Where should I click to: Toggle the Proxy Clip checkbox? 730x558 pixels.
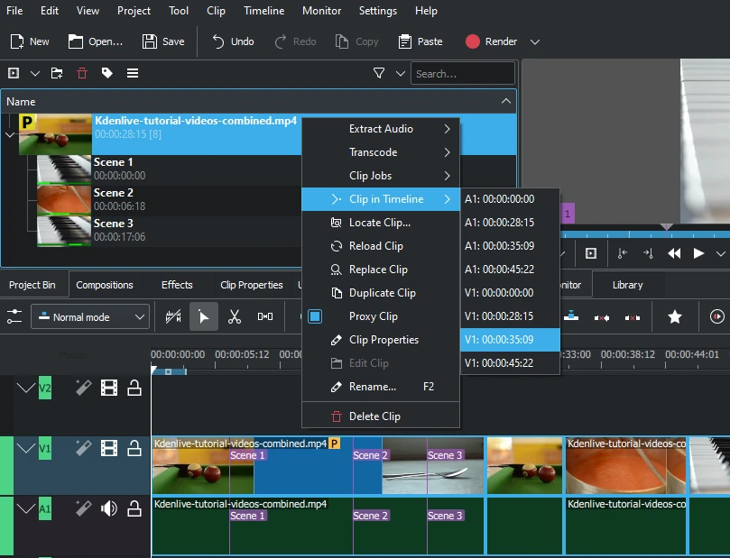pyautogui.click(x=315, y=316)
